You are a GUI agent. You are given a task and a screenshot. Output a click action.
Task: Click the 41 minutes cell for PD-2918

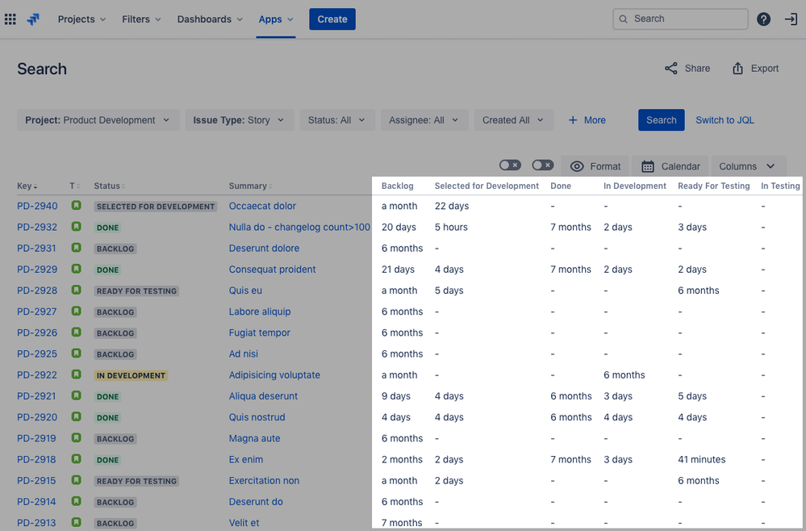click(x=701, y=459)
